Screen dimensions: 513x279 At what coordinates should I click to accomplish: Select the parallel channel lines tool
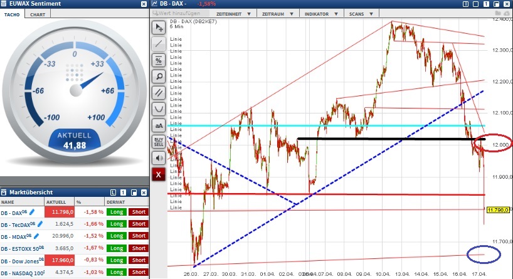point(159,93)
